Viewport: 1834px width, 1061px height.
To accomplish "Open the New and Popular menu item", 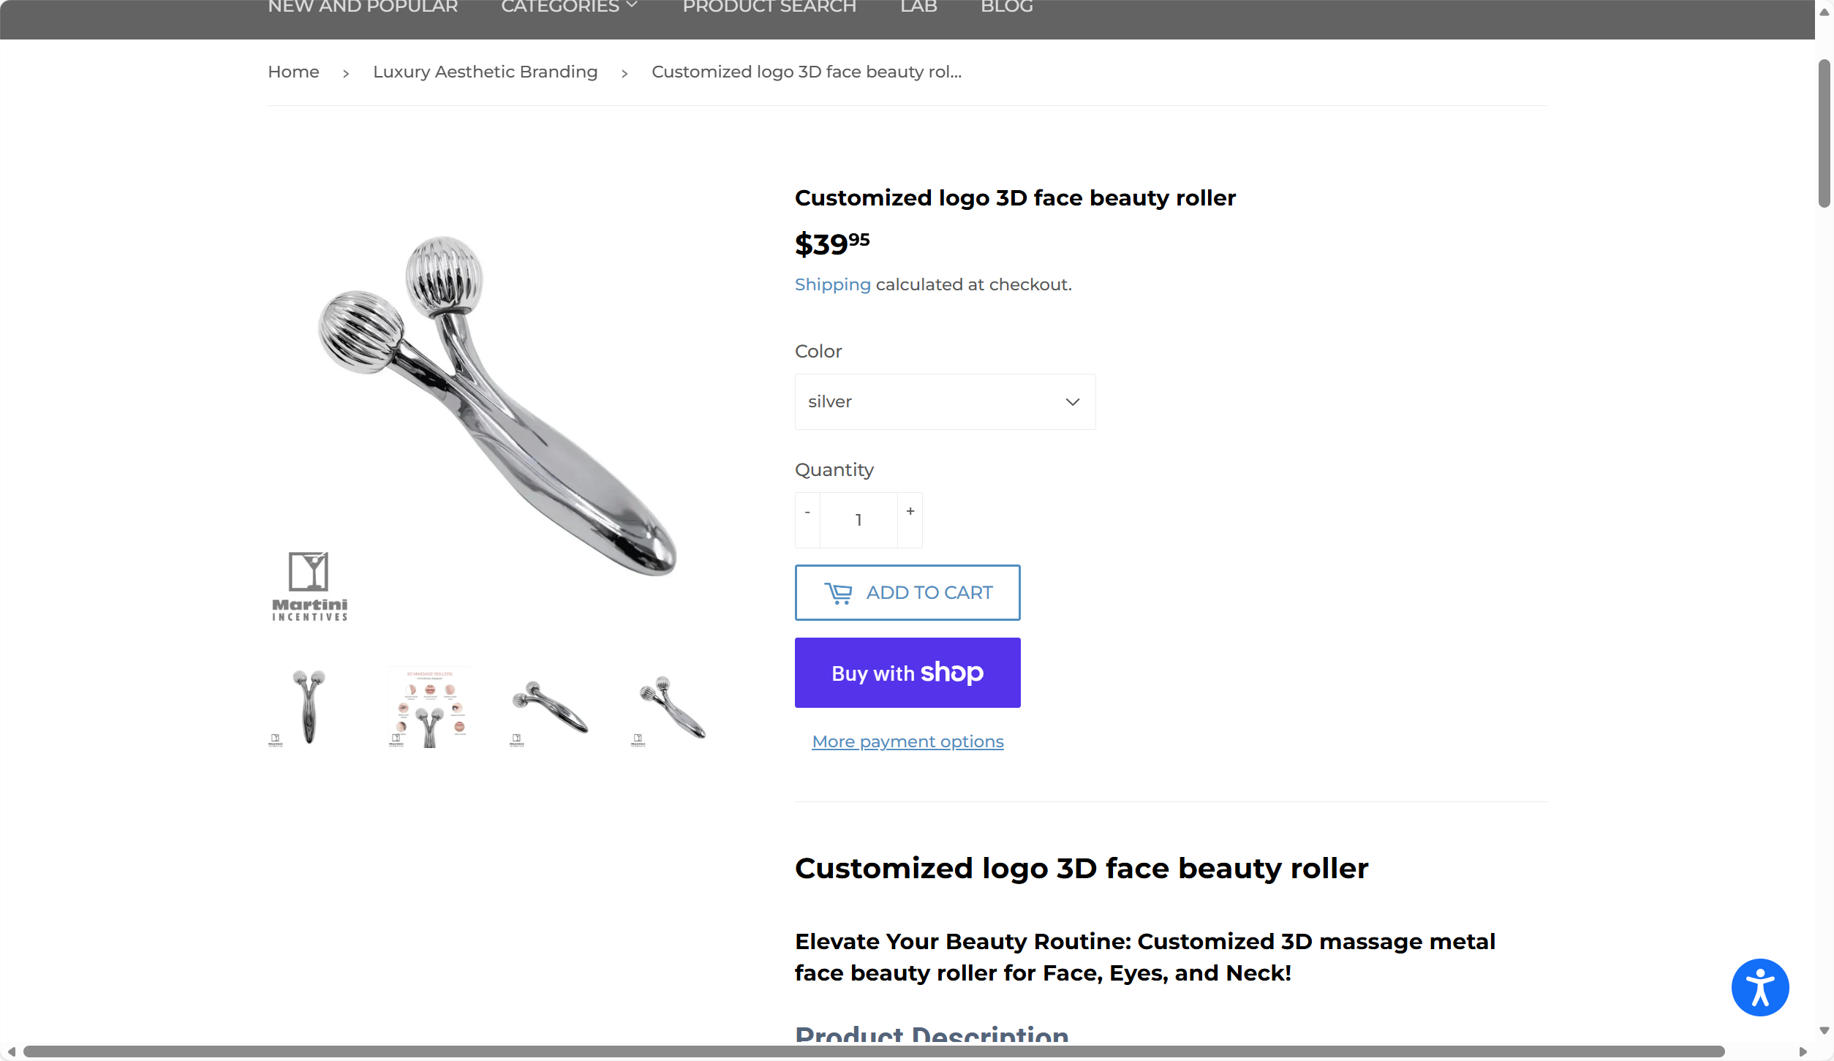I will tap(363, 7).
